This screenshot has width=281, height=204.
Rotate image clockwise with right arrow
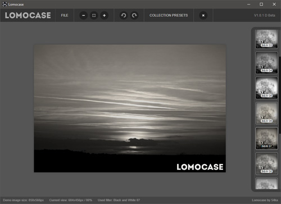coord(134,15)
